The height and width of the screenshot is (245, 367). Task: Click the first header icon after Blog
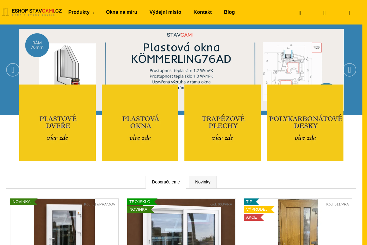[300, 13]
